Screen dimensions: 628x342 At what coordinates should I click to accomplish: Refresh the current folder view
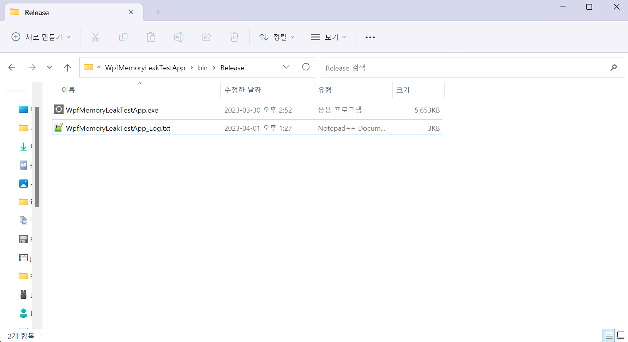point(306,67)
